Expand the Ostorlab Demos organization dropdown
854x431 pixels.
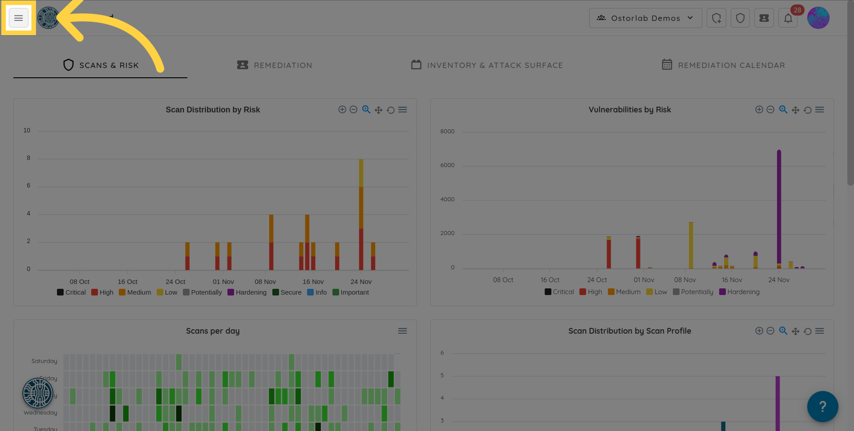pos(645,18)
